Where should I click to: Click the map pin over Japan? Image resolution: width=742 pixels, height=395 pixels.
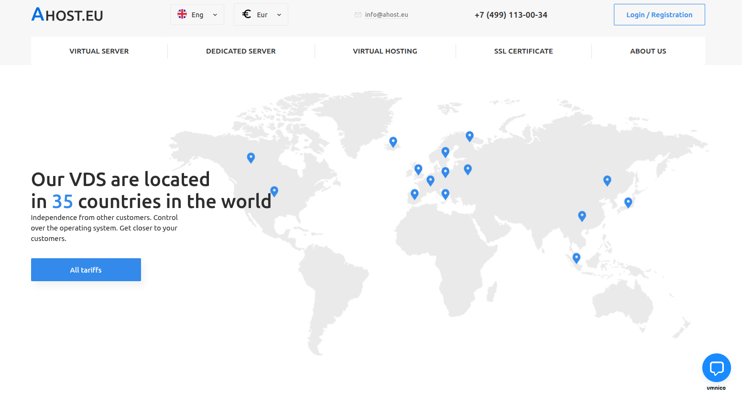pyautogui.click(x=628, y=202)
